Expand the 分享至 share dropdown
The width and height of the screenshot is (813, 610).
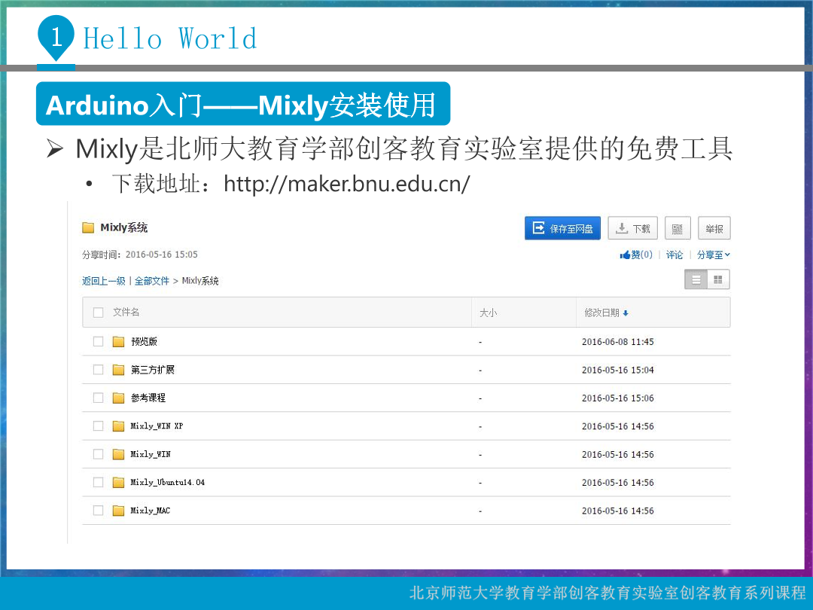pyautogui.click(x=713, y=255)
